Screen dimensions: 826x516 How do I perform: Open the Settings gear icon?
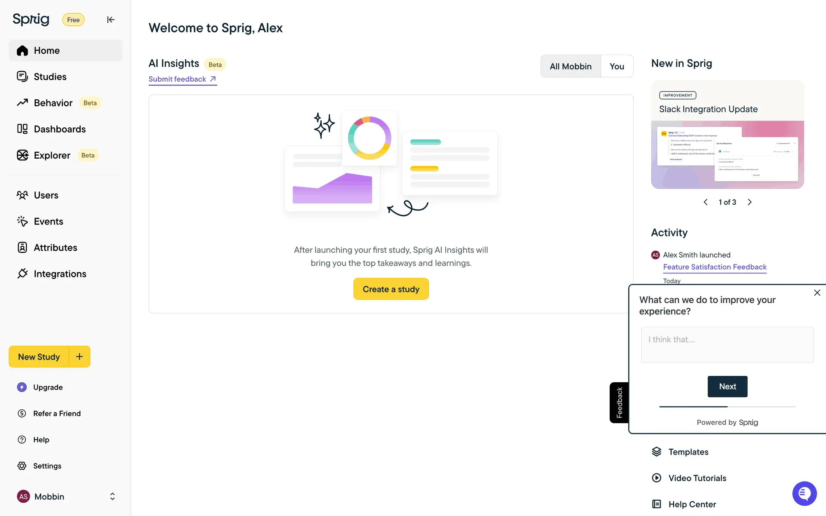[22, 466]
